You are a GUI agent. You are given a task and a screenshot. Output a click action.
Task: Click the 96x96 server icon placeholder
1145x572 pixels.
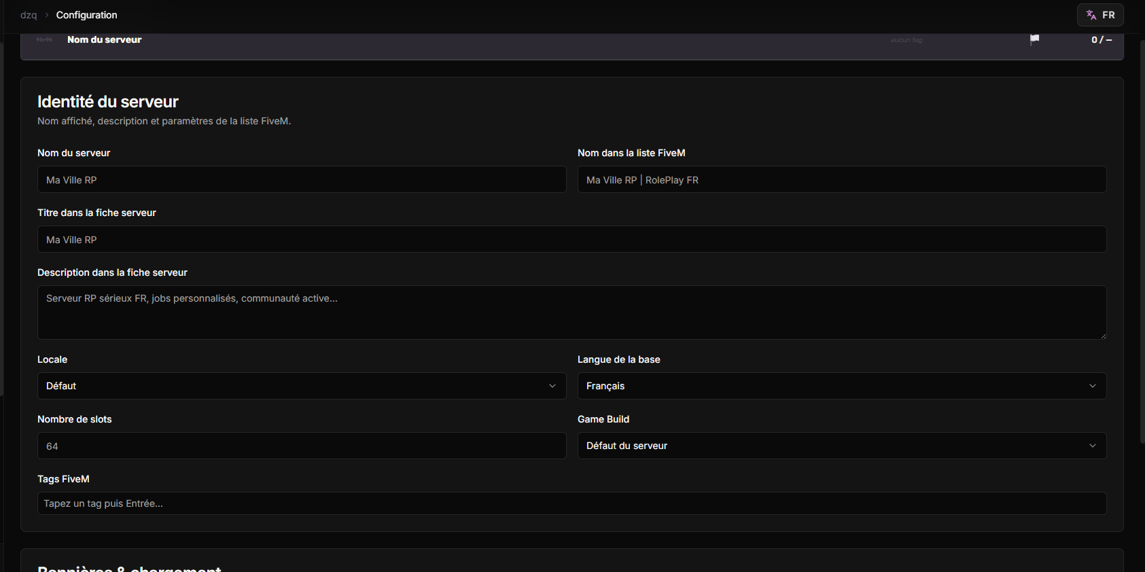tap(44, 39)
